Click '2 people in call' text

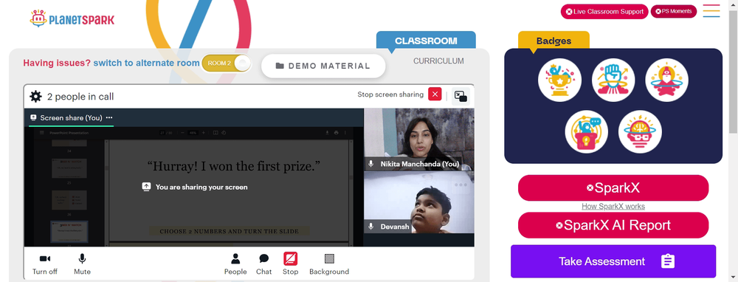coord(80,97)
